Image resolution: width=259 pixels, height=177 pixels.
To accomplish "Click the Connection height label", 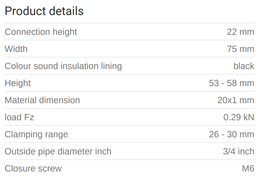I will (41, 32).
